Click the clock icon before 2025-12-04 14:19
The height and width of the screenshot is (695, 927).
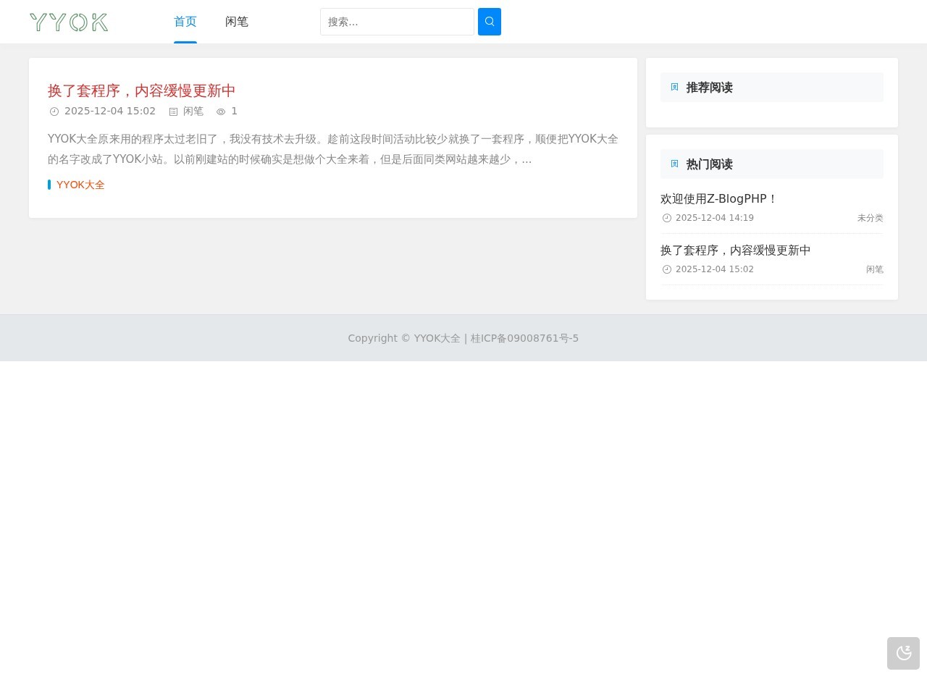pyautogui.click(x=666, y=218)
